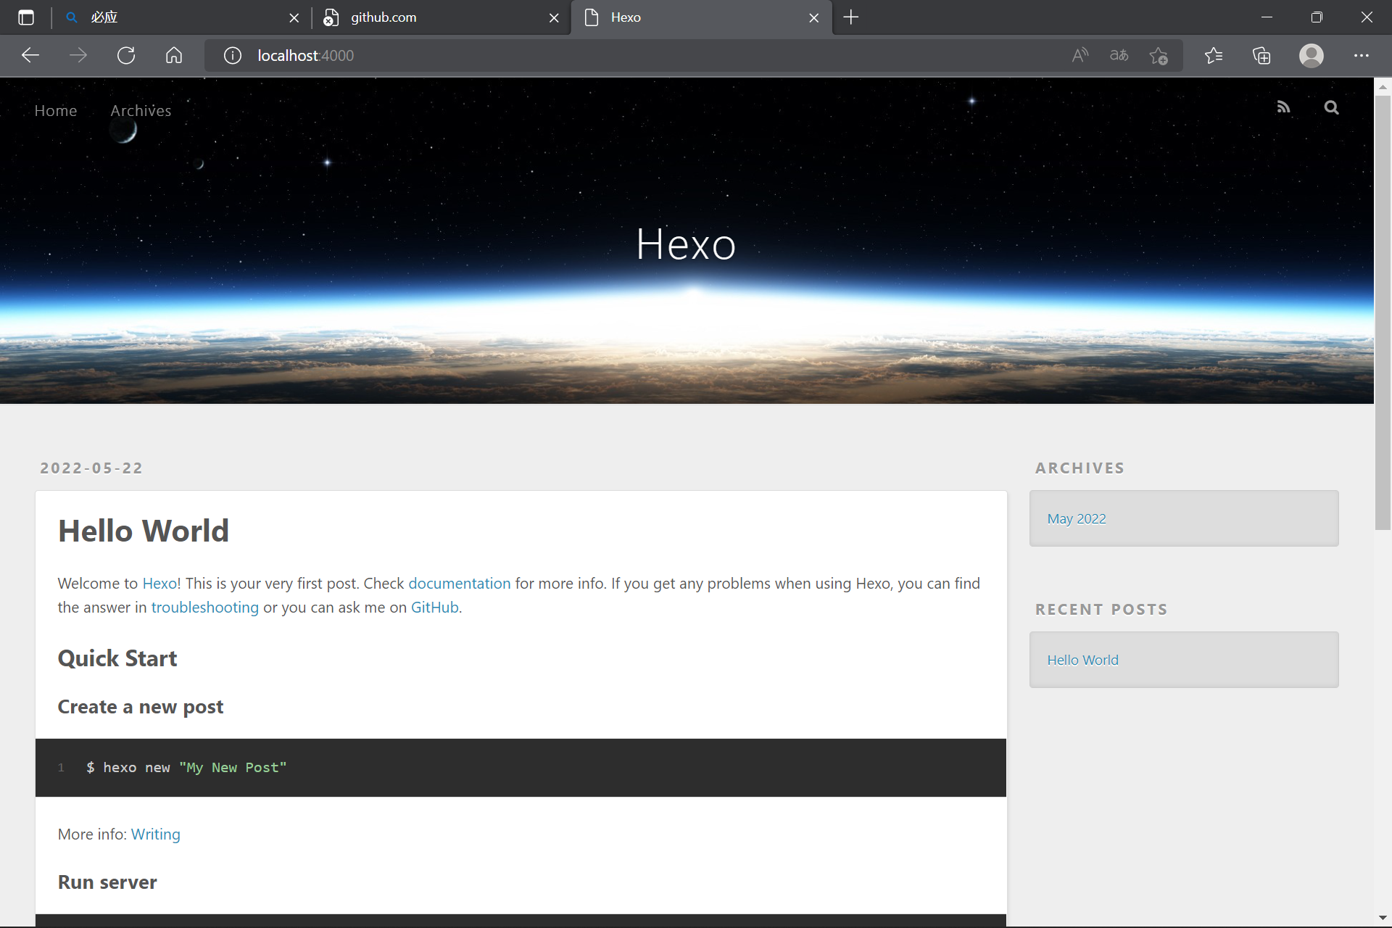Click the RSS feed icon
The height and width of the screenshot is (928, 1392).
point(1283,108)
